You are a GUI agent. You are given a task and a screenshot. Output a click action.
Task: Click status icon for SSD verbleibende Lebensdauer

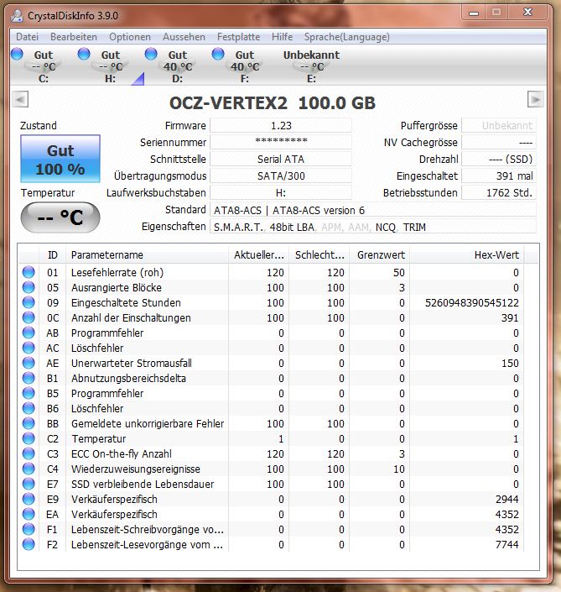[x=29, y=484]
